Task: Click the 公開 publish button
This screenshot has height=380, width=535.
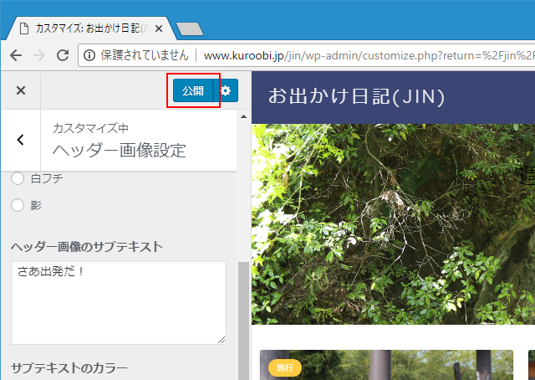Action: [193, 90]
